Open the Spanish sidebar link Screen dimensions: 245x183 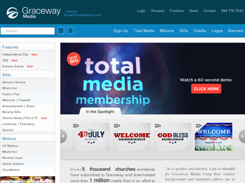pyautogui.click(x=8, y=130)
